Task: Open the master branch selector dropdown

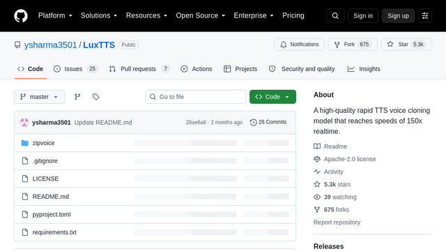Action: (39, 97)
